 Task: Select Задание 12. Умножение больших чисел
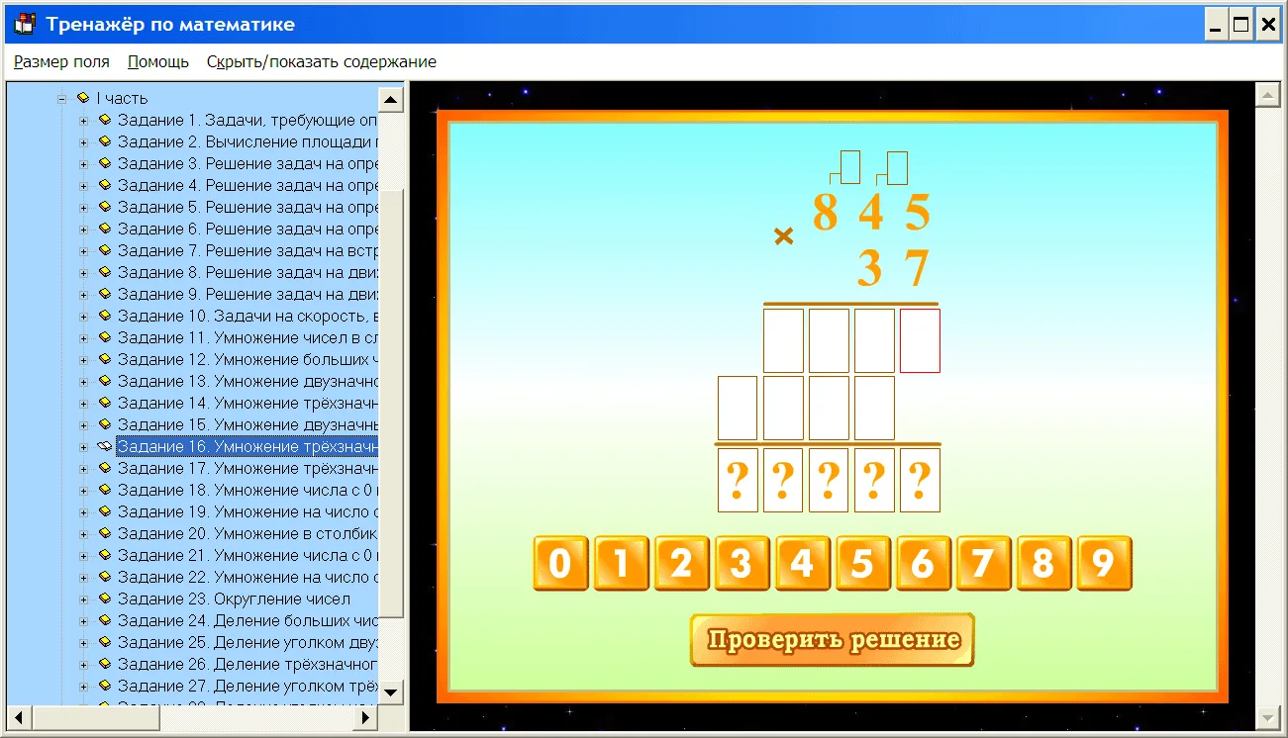pos(248,360)
